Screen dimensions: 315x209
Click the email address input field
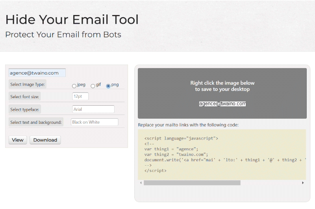(37, 73)
